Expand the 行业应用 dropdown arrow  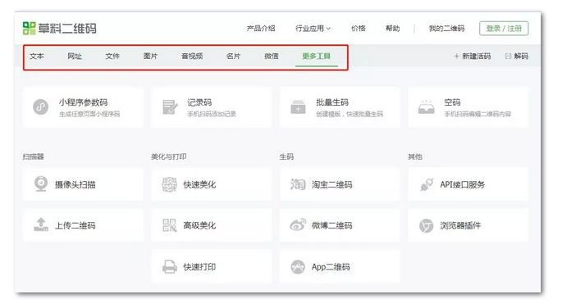click(x=328, y=29)
